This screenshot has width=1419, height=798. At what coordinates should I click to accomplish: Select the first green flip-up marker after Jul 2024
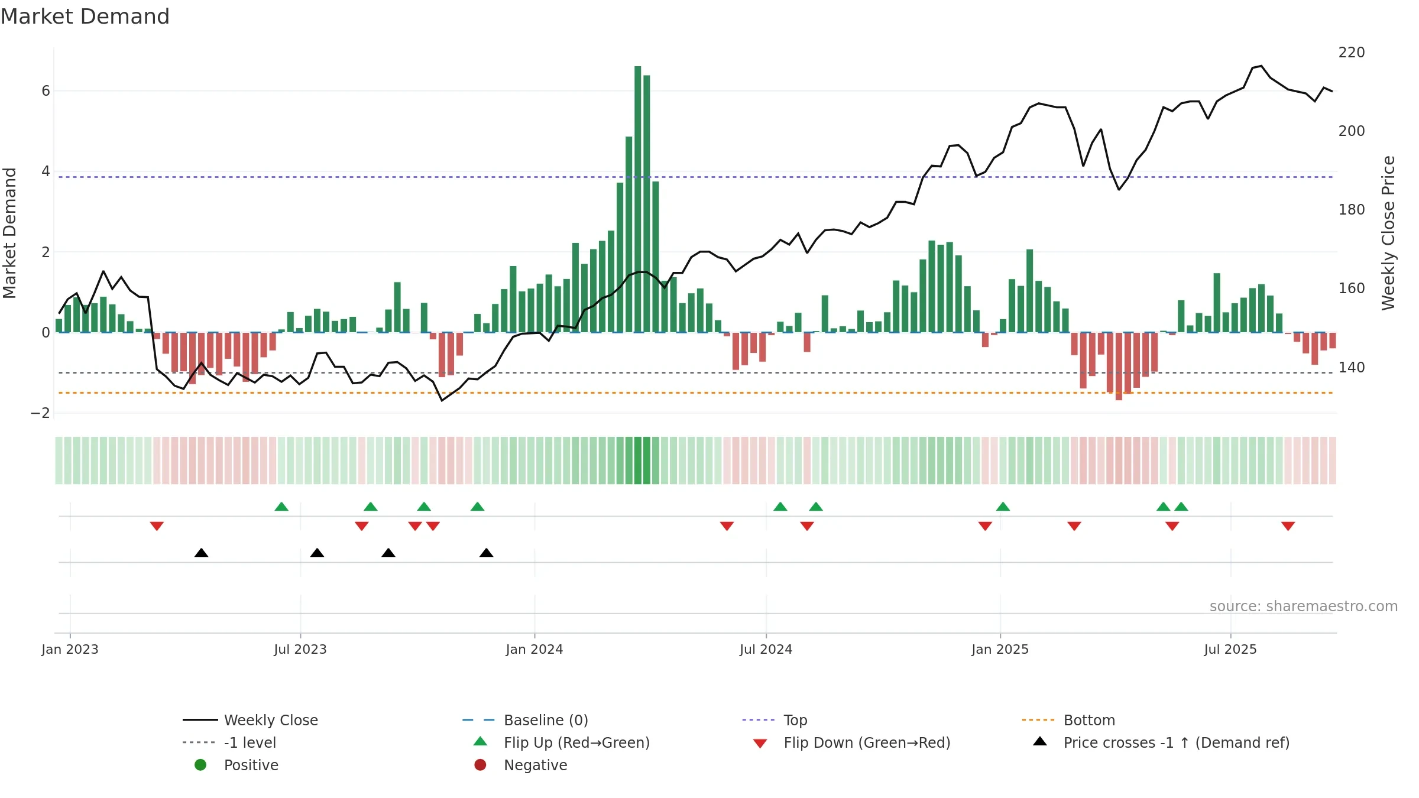pyautogui.click(x=780, y=507)
